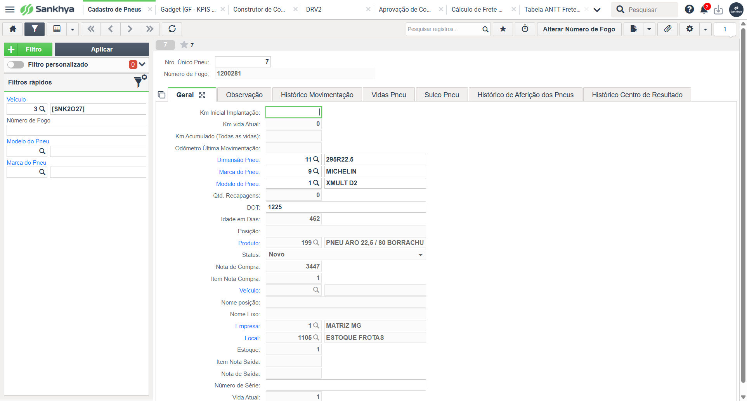The height and width of the screenshot is (401, 747).
Task: Click the stopwatch timer icon
Action: (x=525, y=29)
